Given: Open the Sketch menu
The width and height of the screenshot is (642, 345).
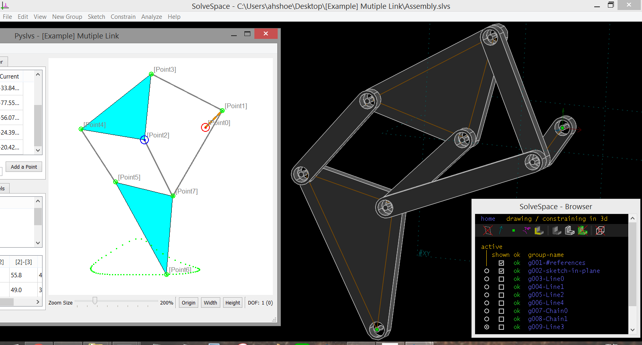Looking at the screenshot, I should pos(96,17).
